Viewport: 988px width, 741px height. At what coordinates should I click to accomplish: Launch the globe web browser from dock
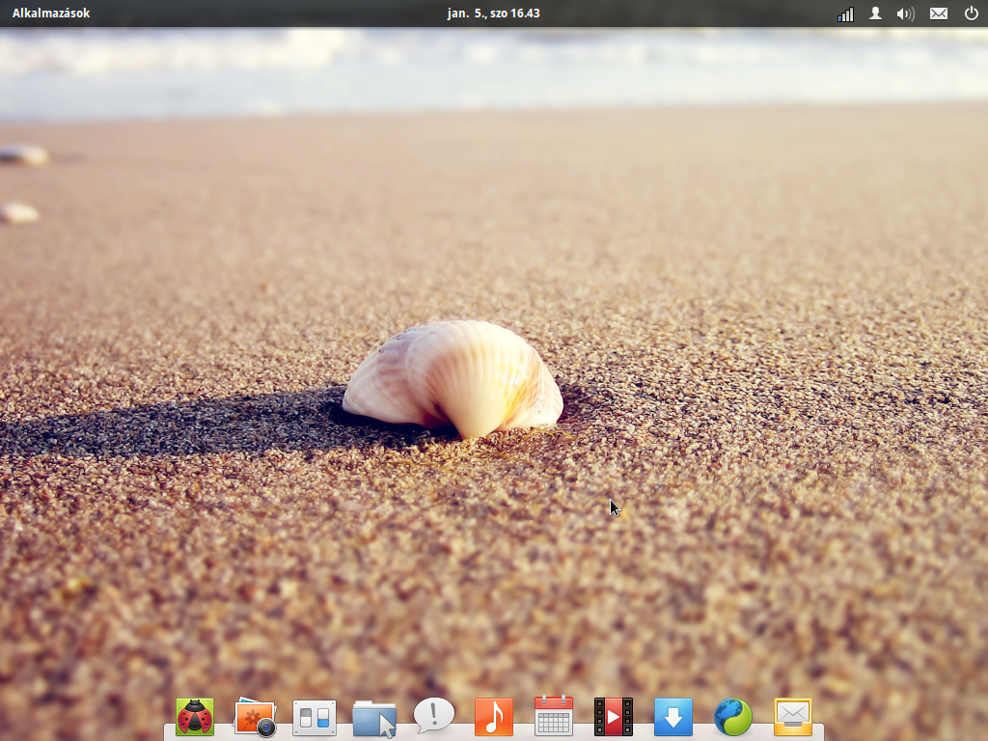[733, 717]
